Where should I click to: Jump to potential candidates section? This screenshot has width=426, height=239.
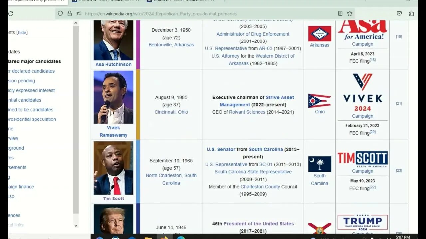pyautogui.click(x=25, y=100)
